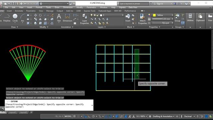Open the Dimension menu
213x120 pixels.
(68, 7)
